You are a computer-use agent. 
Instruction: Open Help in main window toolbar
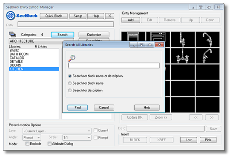pos(96,16)
